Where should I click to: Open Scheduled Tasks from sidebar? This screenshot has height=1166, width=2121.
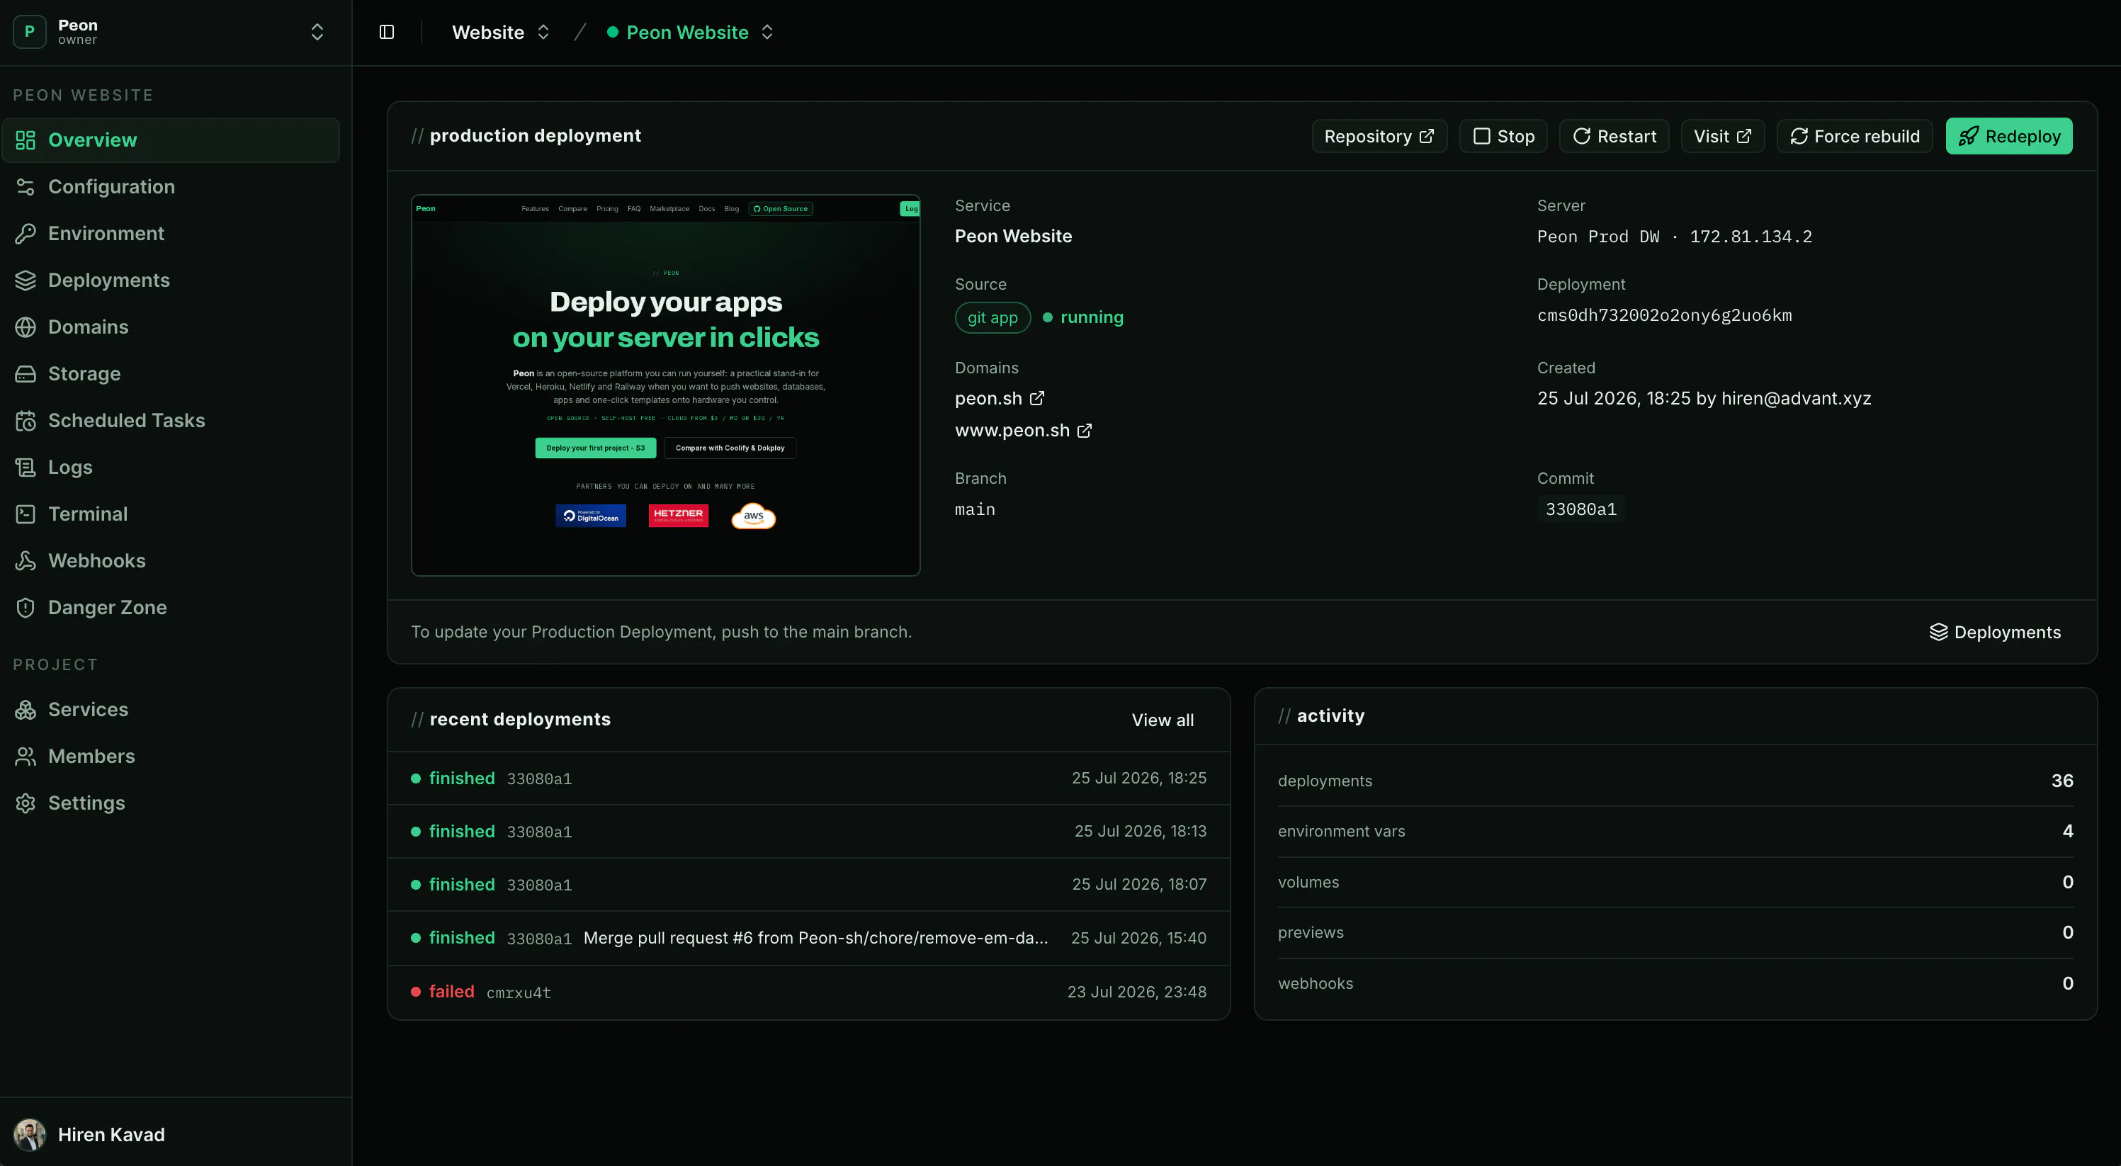(x=171, y=421)
